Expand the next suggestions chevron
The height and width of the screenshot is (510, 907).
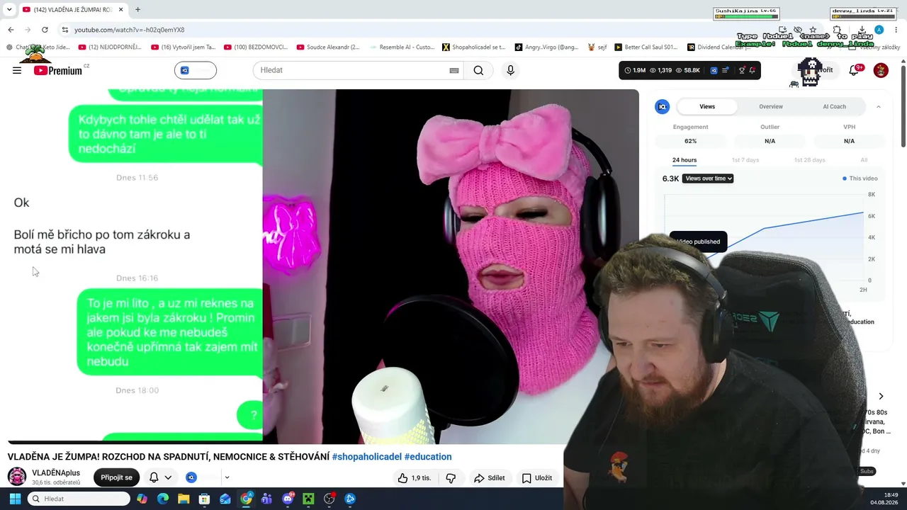click(x=881, y=397)
